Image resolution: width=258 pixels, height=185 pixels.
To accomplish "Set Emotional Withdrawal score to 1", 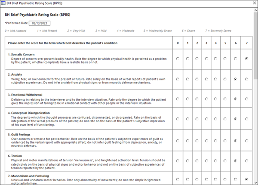I will (187, 99).
